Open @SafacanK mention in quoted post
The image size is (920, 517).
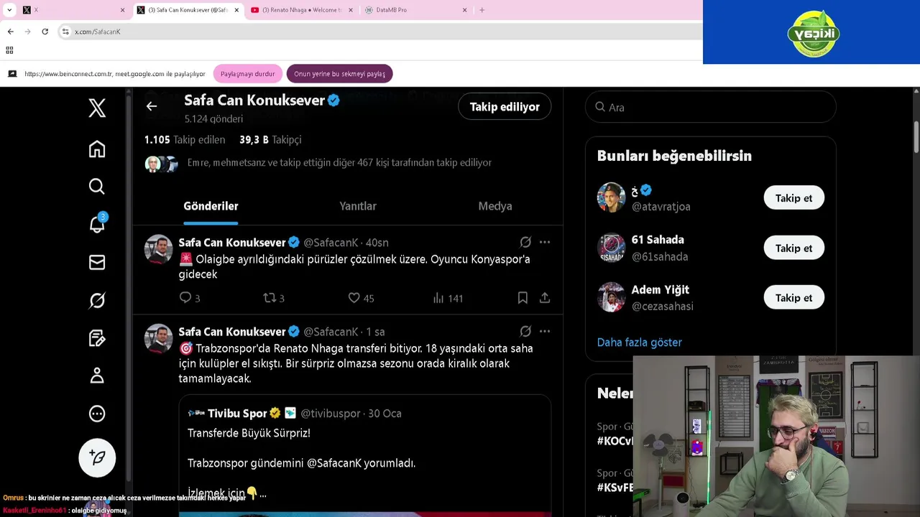click(333, 463)
